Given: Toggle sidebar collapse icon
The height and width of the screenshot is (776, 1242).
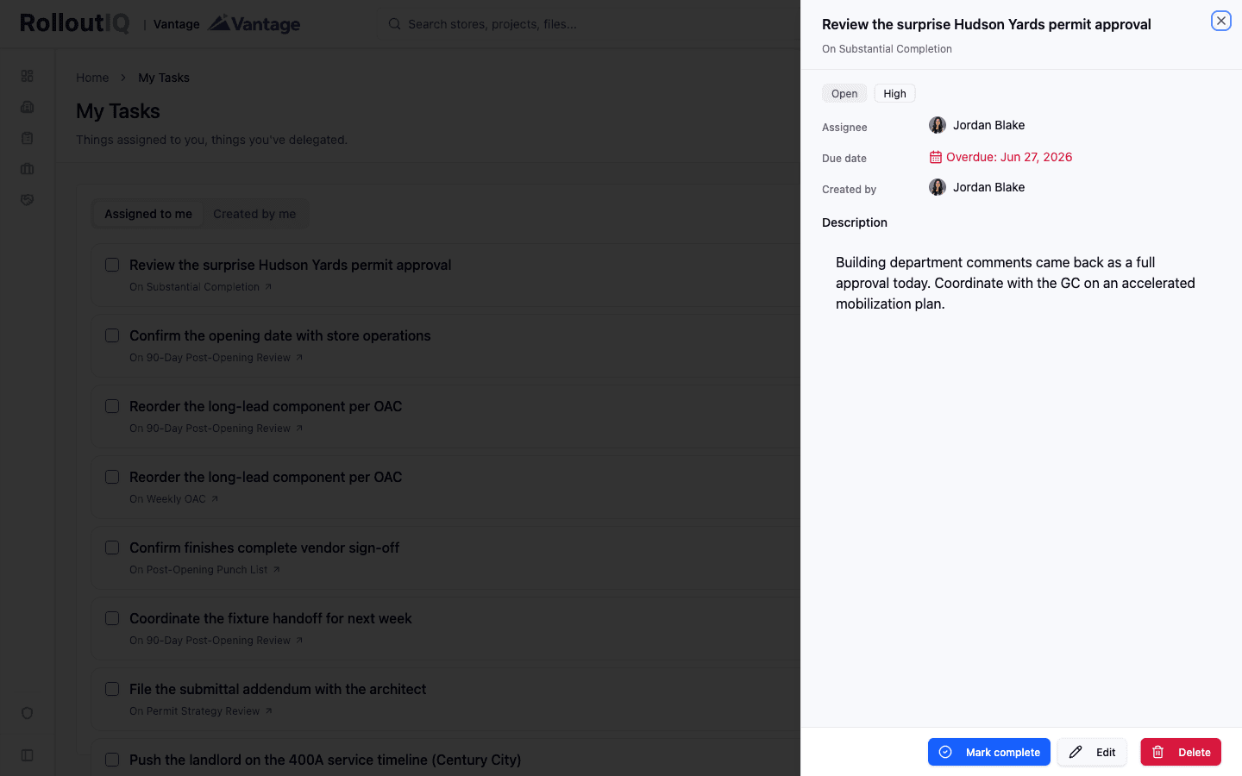Looking at the screenshot, I should click(28, 755).
